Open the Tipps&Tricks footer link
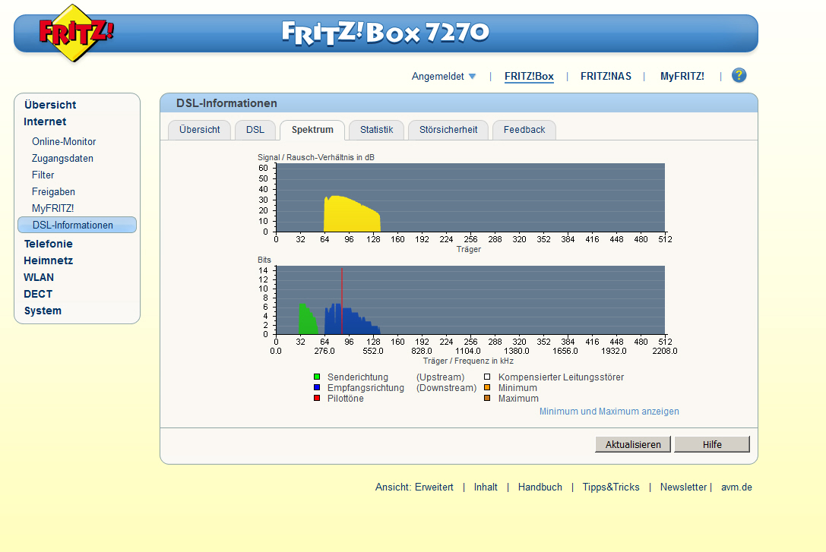 [610, 487]
